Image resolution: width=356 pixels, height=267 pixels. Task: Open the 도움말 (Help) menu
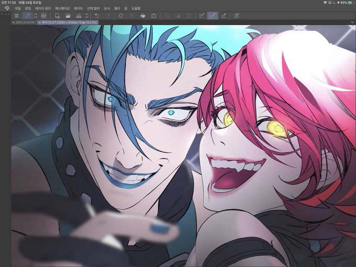[x=136, y=8]
